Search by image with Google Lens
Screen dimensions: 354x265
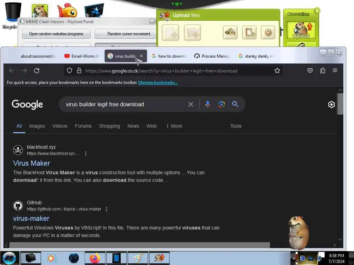click(222, 104)
